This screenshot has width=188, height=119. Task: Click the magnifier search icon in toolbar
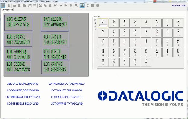pos(76,5)
